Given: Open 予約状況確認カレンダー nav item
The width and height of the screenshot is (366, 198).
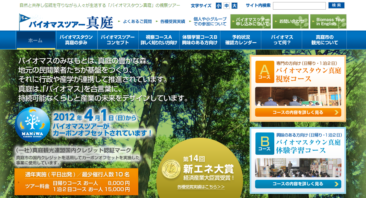Looking at the screenshot, I should pos(241,40).
